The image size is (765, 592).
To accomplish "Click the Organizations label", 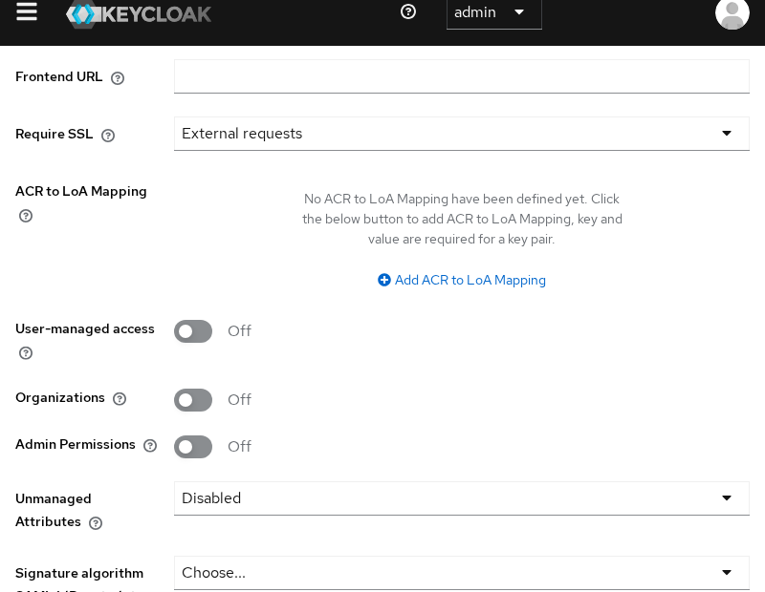I will [60, 397].
